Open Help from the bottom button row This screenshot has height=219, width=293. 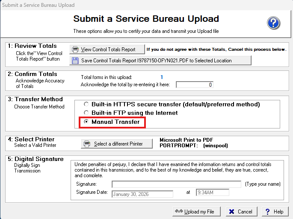coord(275,211)
